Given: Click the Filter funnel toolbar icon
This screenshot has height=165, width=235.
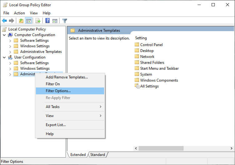Looking at the screenshot, I should (x=65, y=21).
